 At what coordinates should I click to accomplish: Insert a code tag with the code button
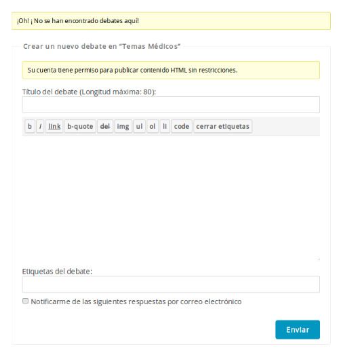pyautogui.click(x=182, y=126)
